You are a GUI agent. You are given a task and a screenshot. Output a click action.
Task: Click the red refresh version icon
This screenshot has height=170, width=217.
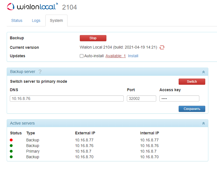(x=162, y=47)
